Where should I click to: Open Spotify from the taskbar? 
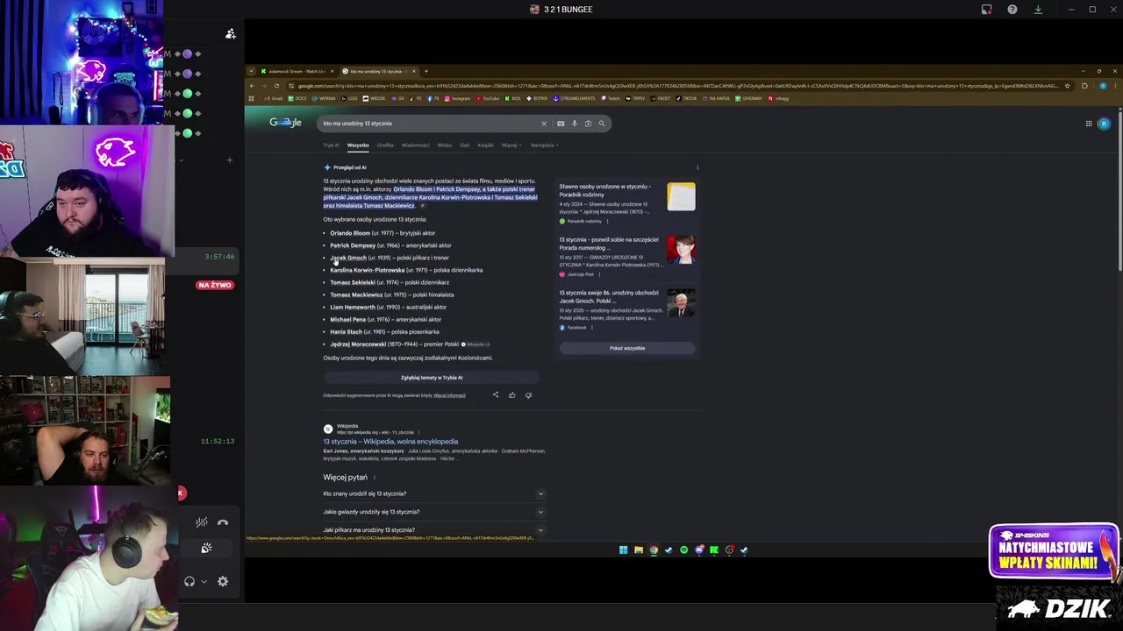(684, 550)
